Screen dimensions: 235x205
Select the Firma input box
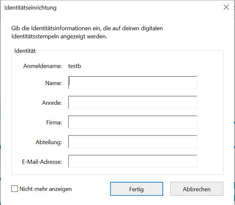tap(132, 122)
